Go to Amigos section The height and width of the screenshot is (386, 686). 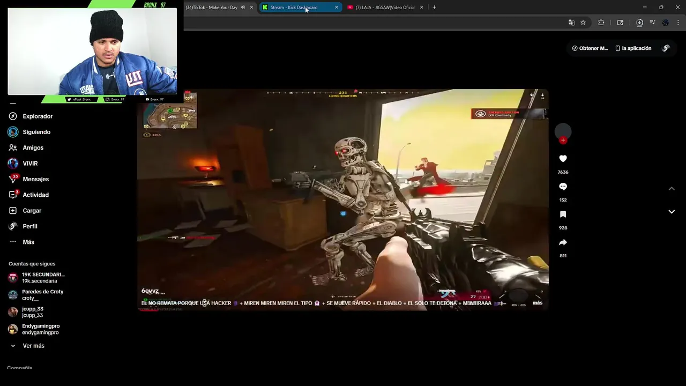26,147
